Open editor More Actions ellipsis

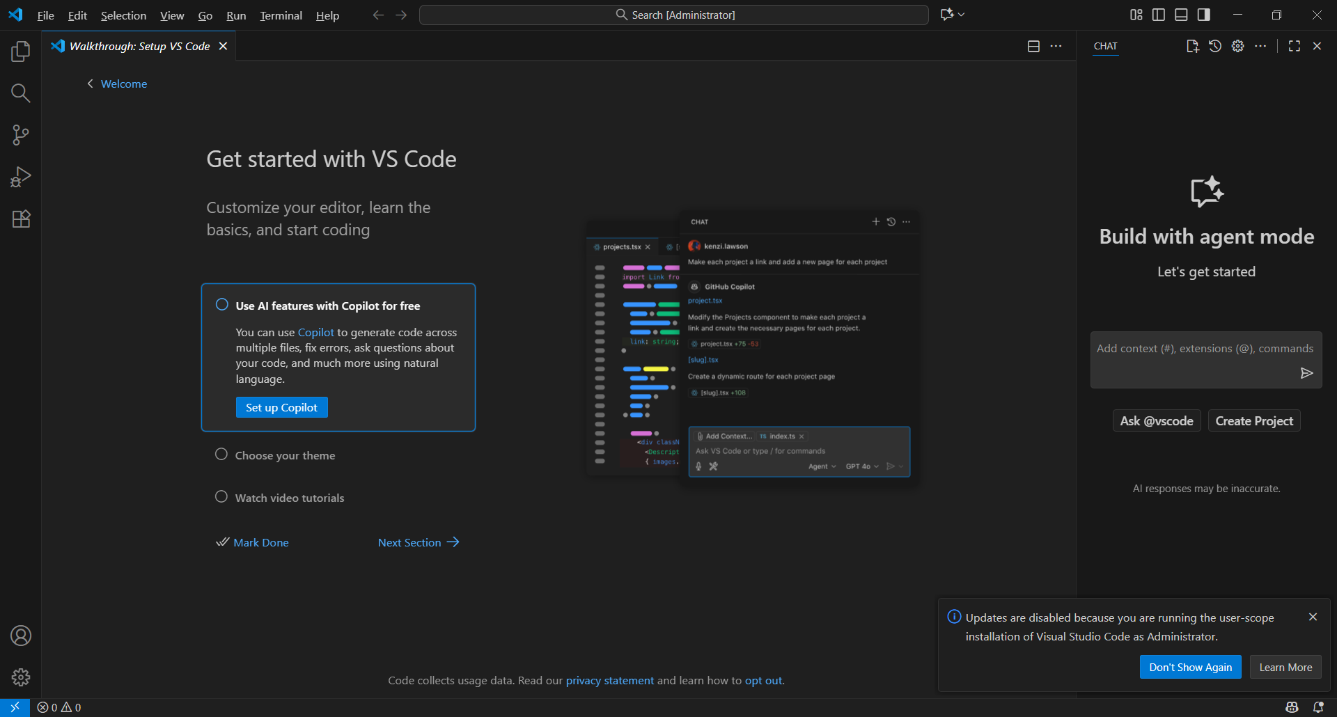point(1056,46)
